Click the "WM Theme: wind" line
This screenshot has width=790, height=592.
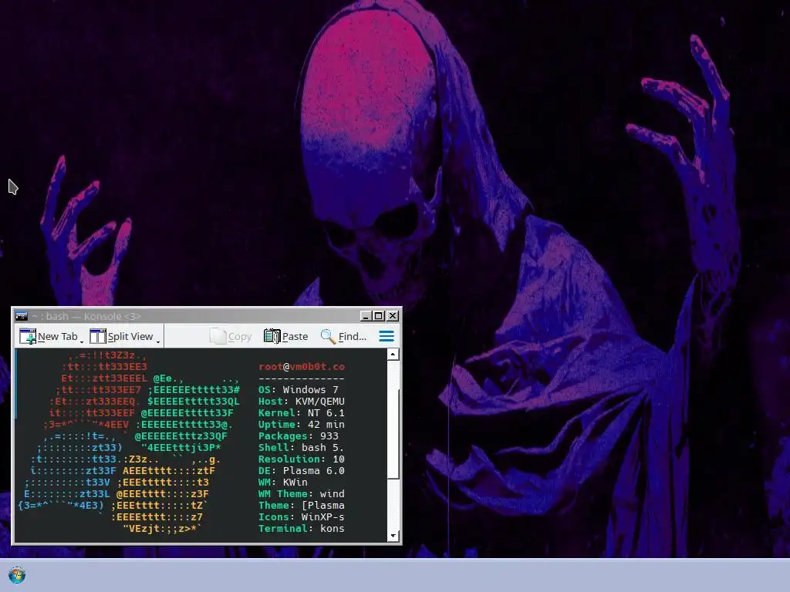pyautogui.click(x=302, y=494)
